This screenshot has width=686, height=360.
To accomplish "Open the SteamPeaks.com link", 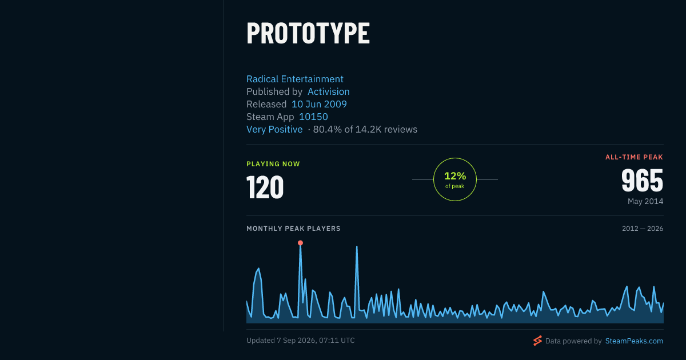I will tap(634, 341).
